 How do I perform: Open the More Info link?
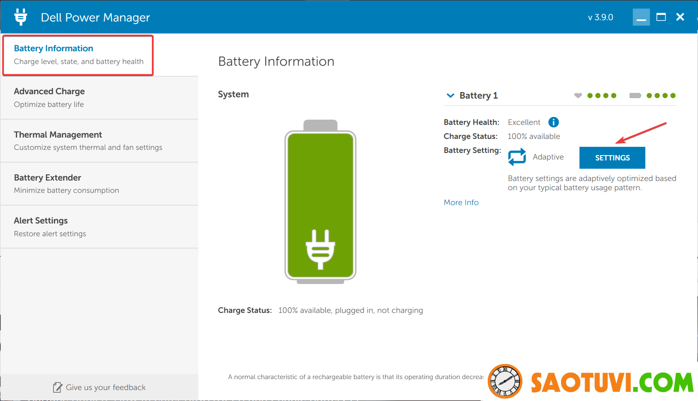pyautogui.click(x=461, y=202)
